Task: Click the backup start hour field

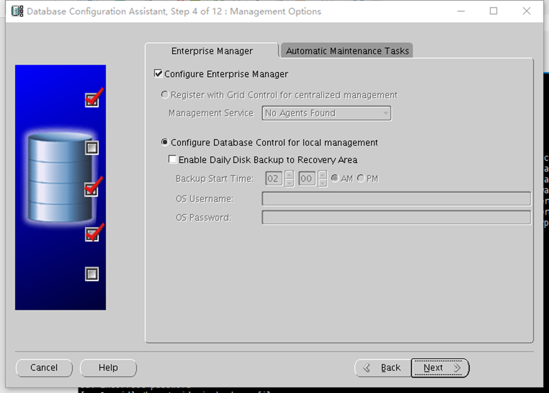Action: (x=274, y=178)
